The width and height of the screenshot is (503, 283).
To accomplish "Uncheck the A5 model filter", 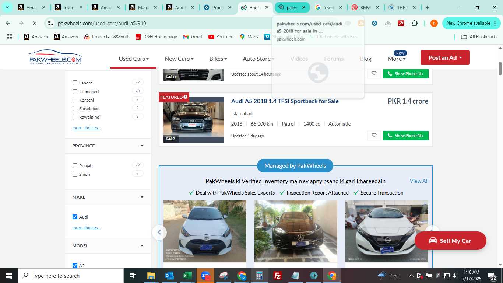I will pos(75,266).
